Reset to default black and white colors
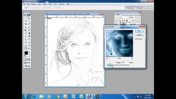The height and width of the screenshot is (99, 176). pos(25,56)
